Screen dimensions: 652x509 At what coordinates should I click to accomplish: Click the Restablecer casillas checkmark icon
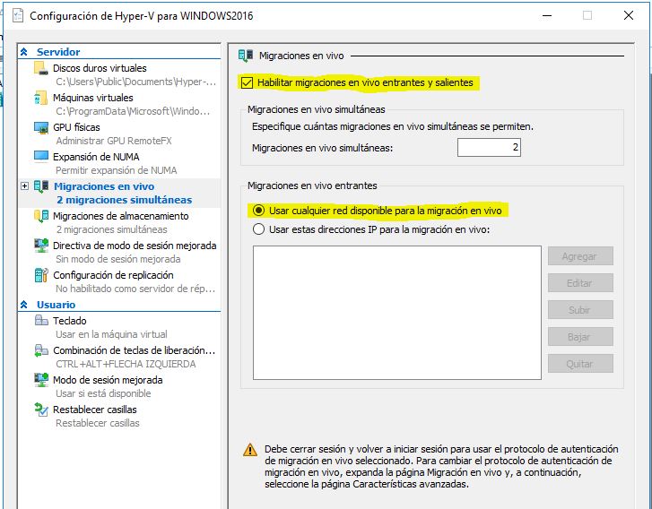tap(40, 410)
